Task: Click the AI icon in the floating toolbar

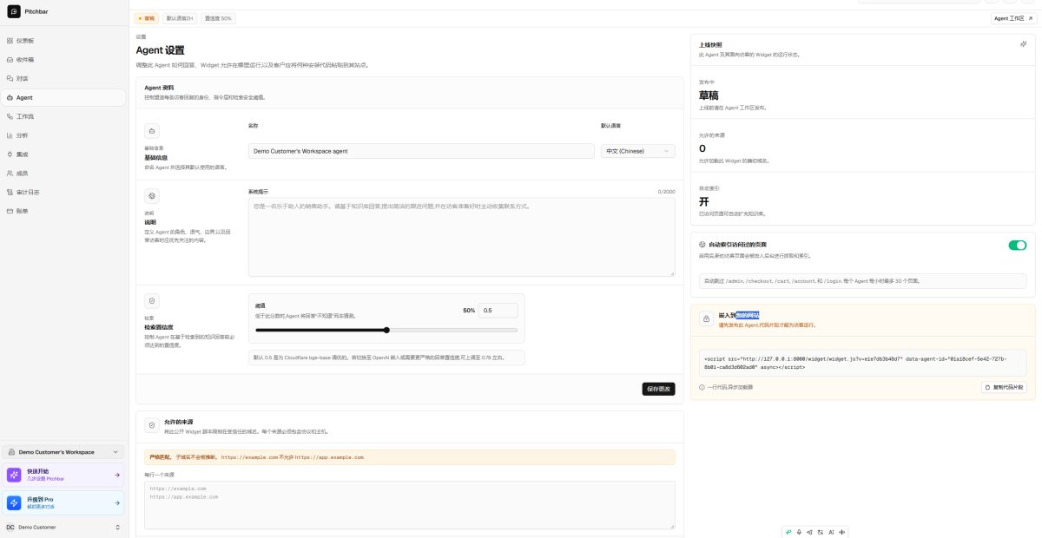Action: 831,532
